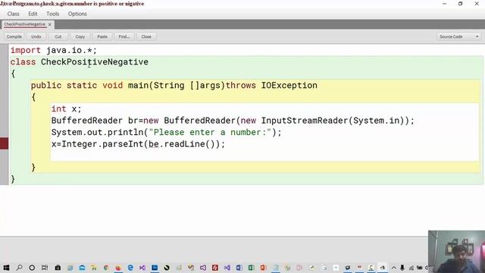
Task: Open the Tools menu
Action: pos(52,14)
